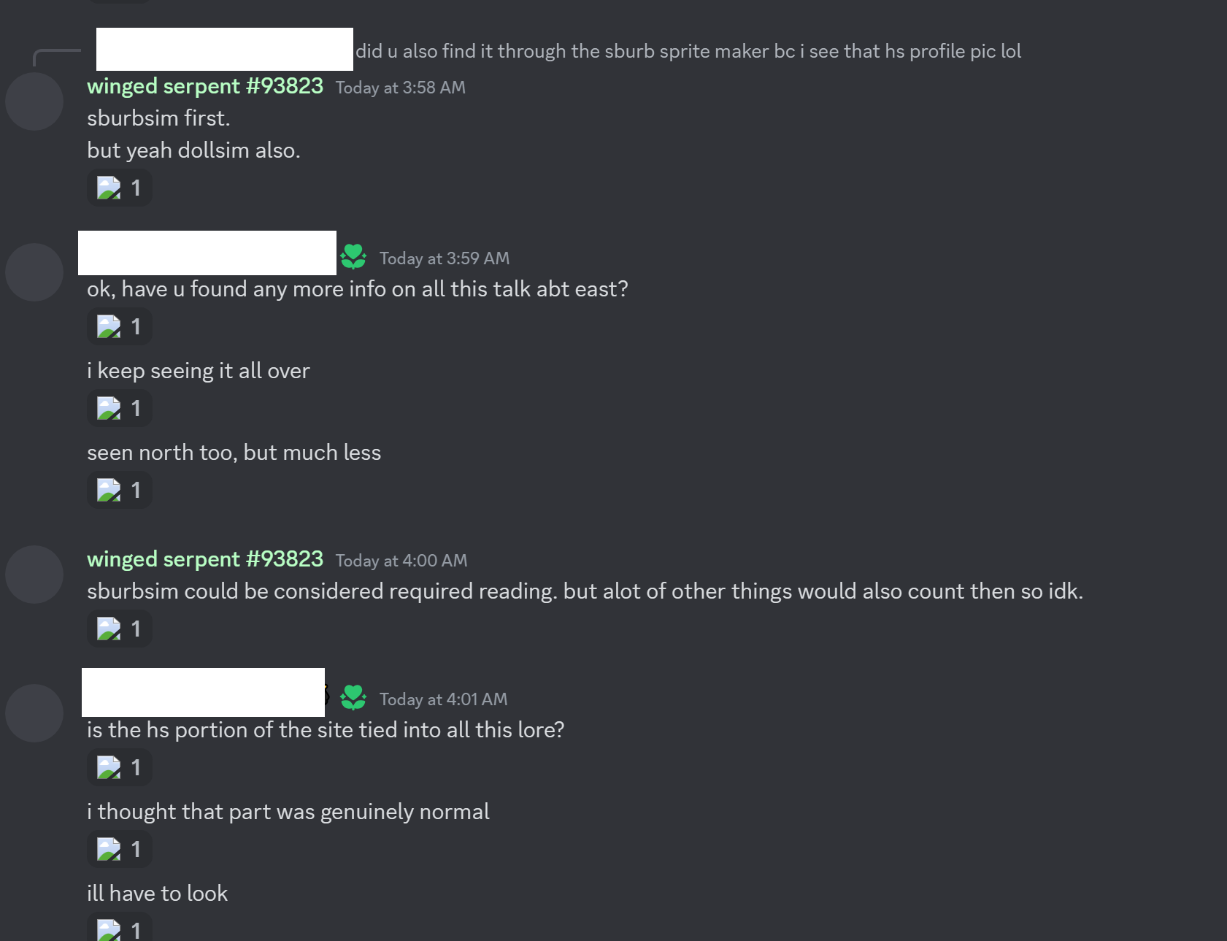This screenshot has height=941, width=1227.
Task: Click the green role icon beside the 4:01 AM timestamp
Action: point(353,698)
